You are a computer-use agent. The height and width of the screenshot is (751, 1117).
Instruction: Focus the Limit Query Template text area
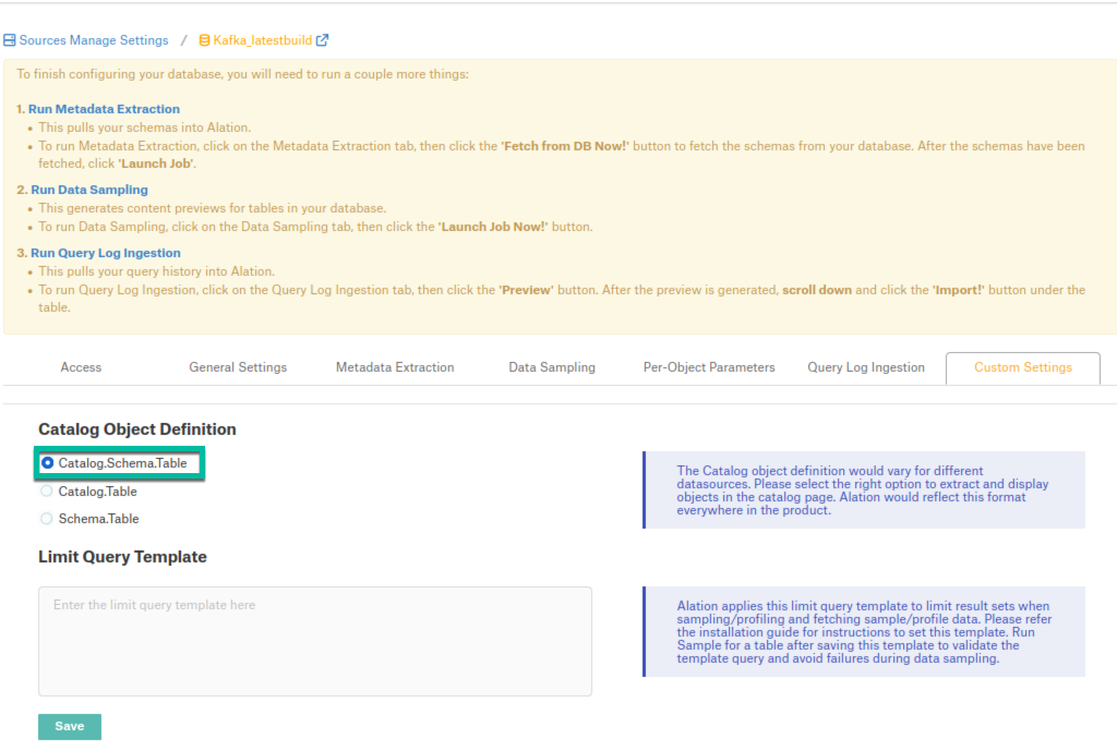[315, 641]
